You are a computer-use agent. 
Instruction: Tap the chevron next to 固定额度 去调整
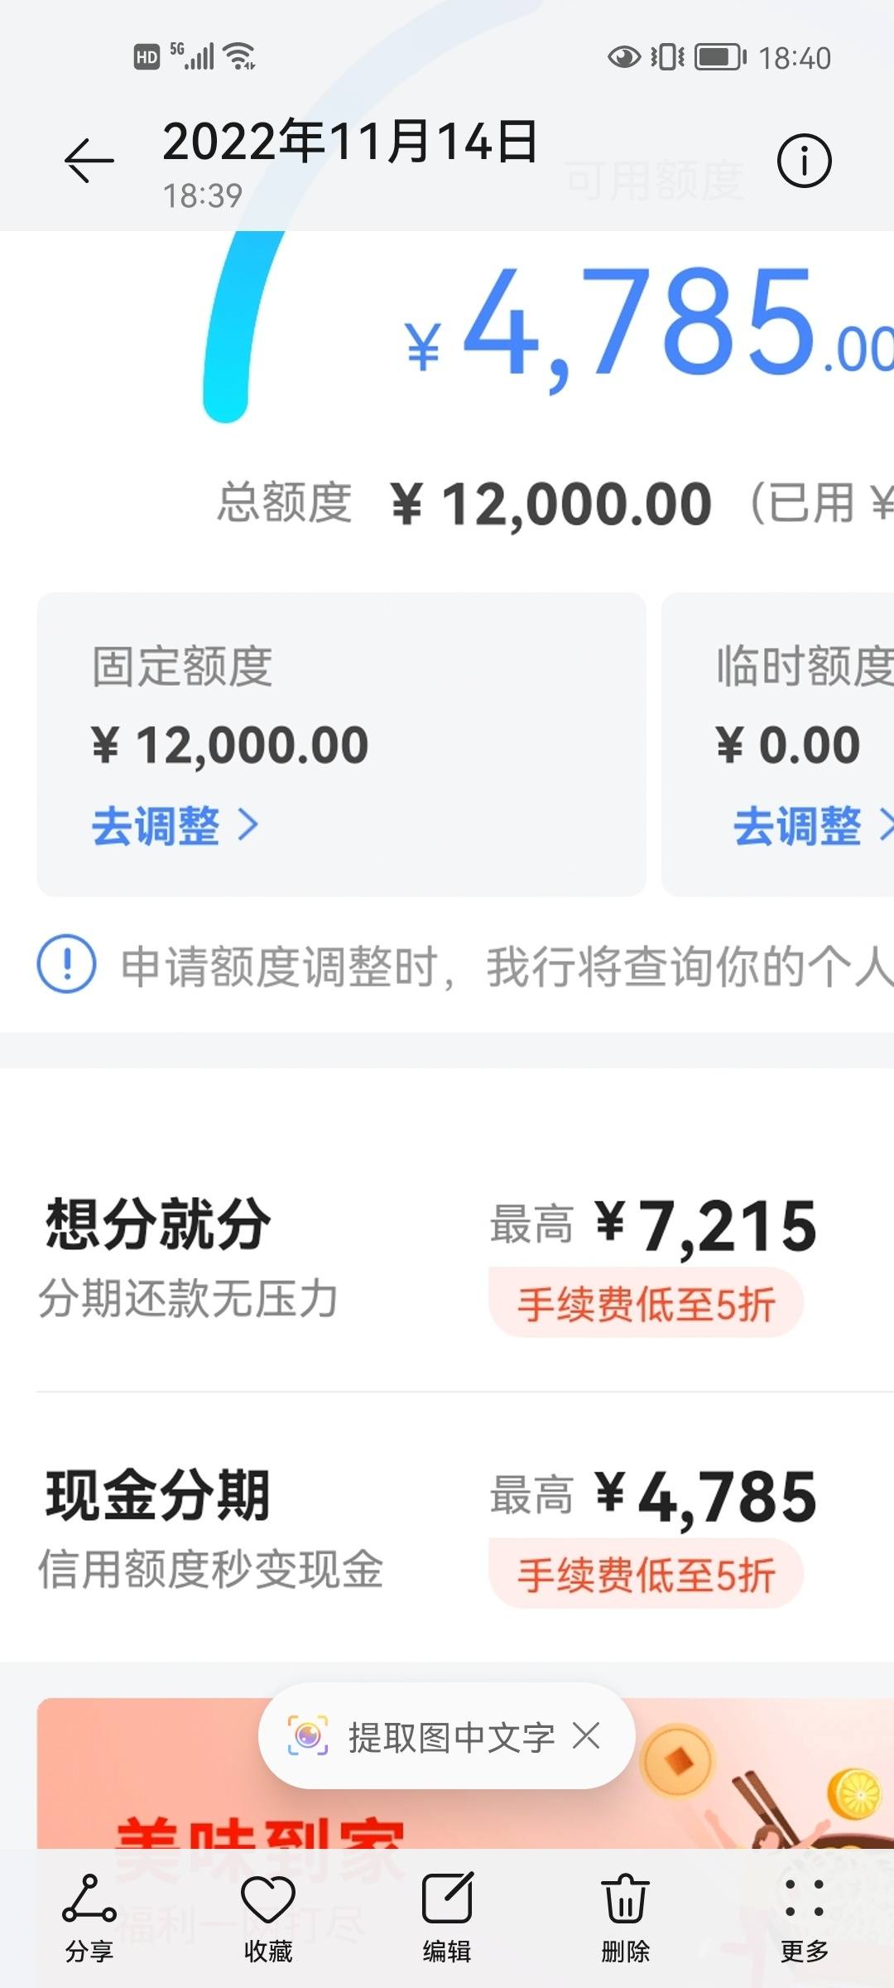coord(248,825)
